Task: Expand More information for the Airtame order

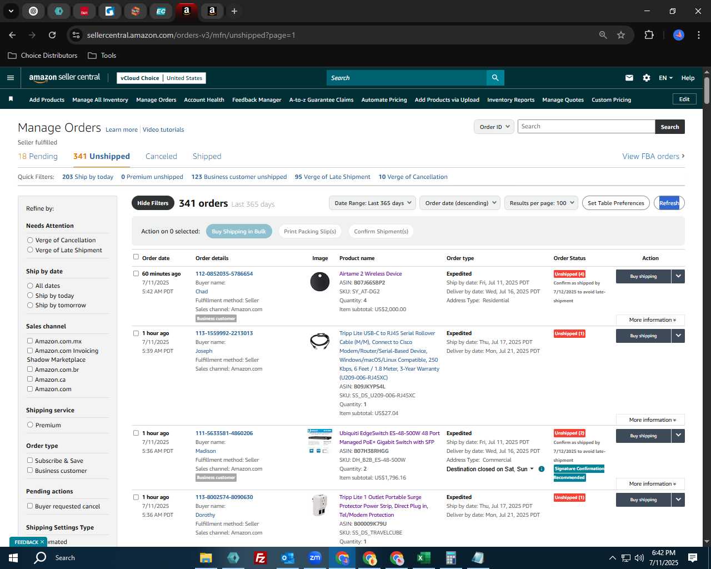Action: point(650,320)
